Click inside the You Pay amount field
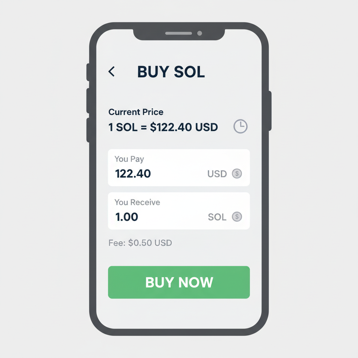358x358 pixels. click(x=133, y=174)
